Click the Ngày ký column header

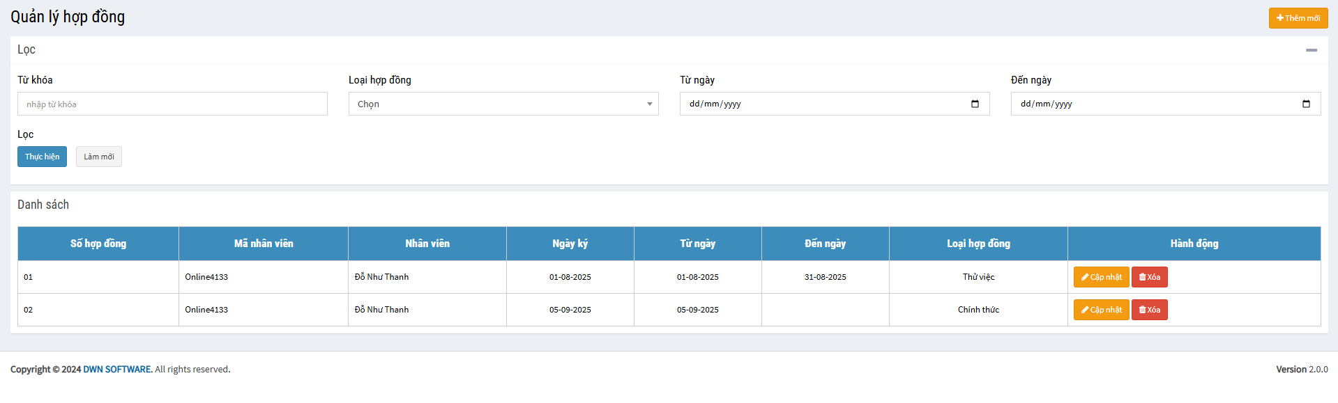570,244
